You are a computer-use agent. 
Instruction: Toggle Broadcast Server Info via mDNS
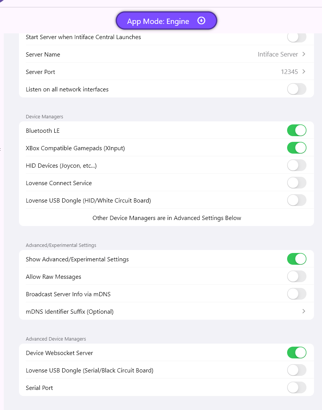click(297, 294)
